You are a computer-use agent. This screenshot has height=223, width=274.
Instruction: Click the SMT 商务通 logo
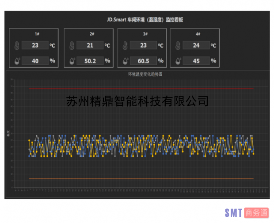(247, 213)
